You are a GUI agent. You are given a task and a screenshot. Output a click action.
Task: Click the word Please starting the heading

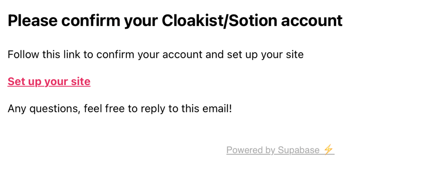(x=32, y=21)
